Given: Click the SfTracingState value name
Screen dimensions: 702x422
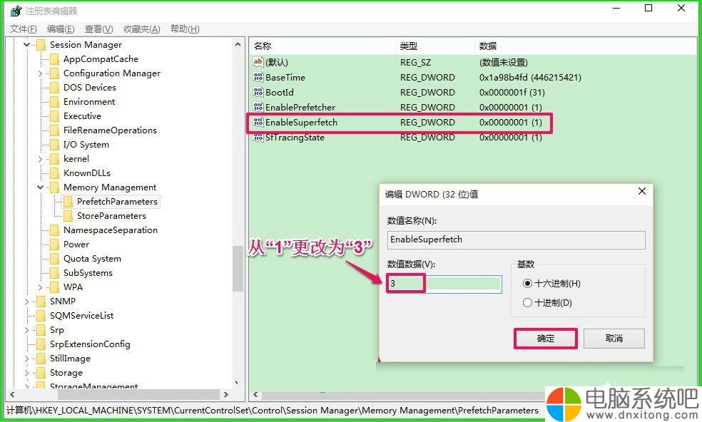Looking at the screenshot, I should [x=295, y=138].
